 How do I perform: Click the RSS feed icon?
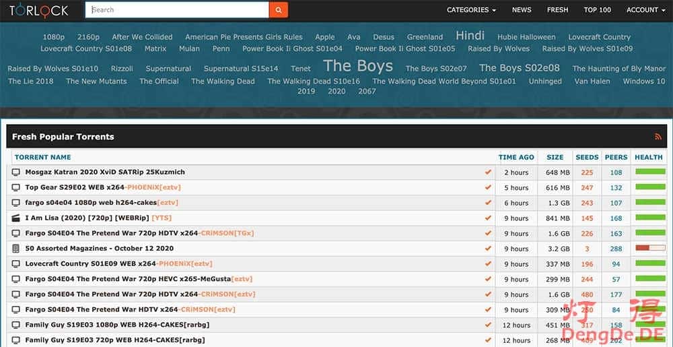[x=658, y=137]
